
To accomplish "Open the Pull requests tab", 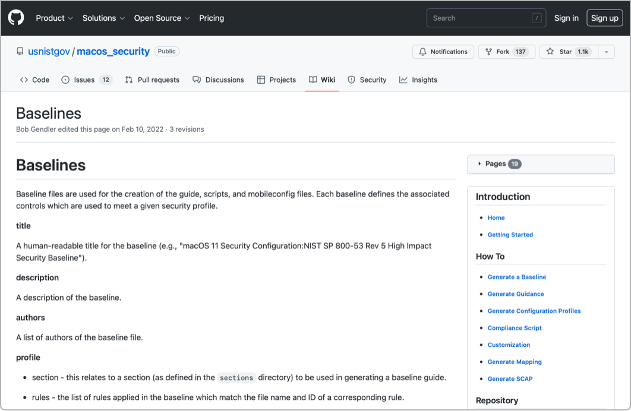I will [x=153, y=80].
